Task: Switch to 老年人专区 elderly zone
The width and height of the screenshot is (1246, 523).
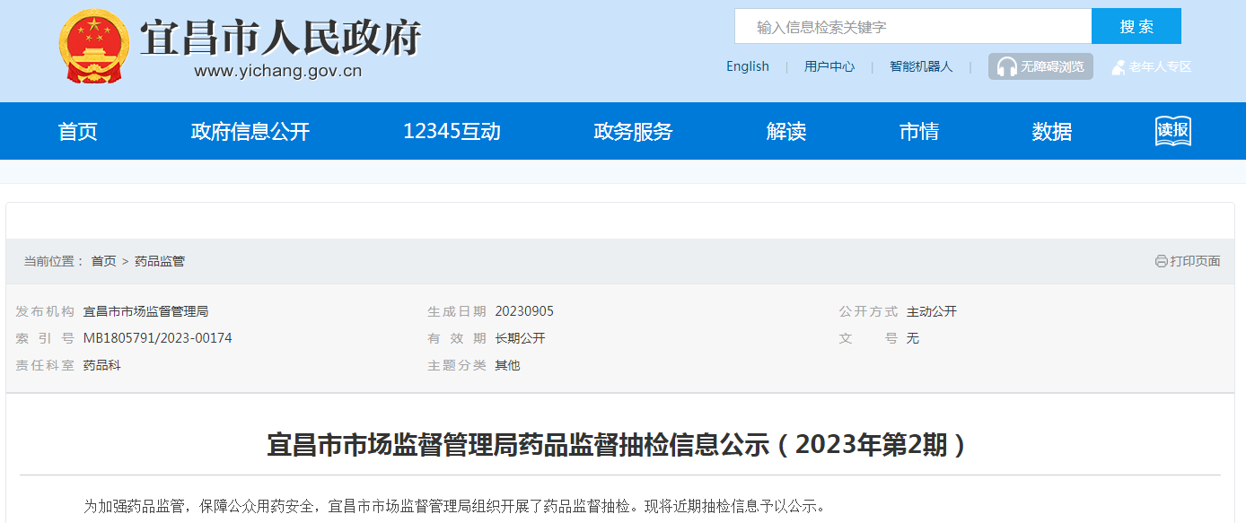Action: point(1160,66)
